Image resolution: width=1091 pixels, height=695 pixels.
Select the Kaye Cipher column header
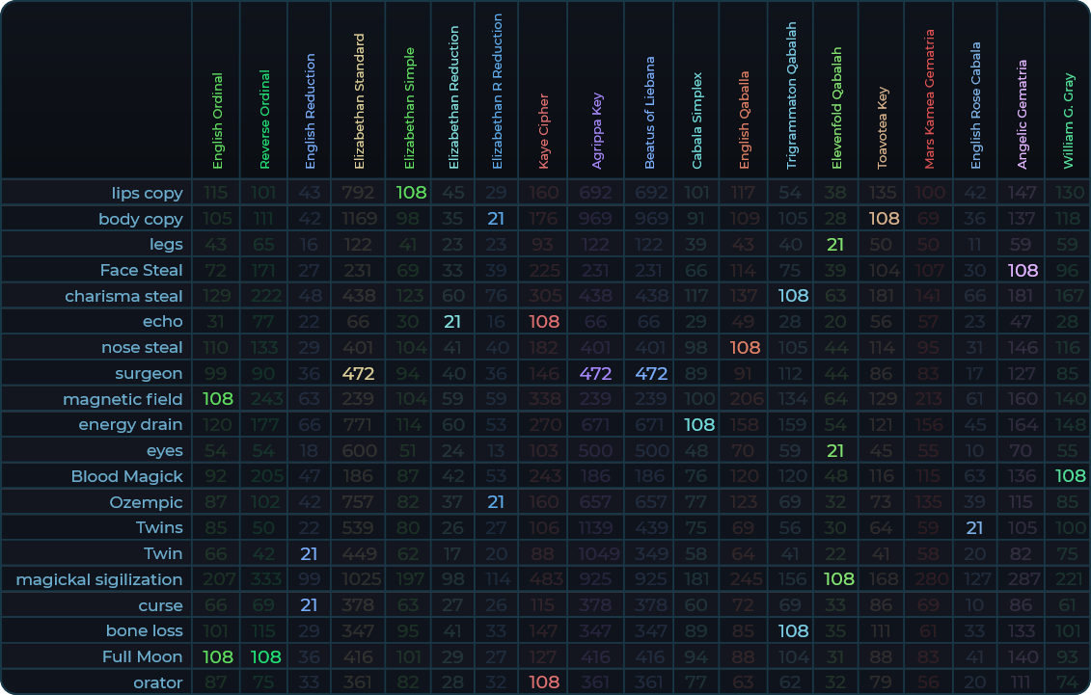(x=543, y=131)
